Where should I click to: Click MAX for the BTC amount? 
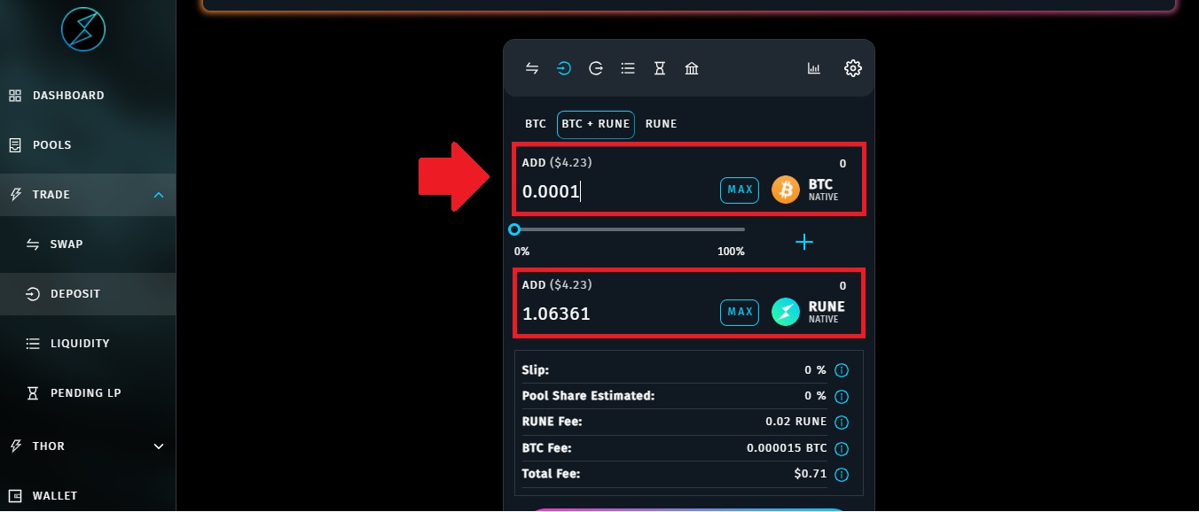click(x=740, y=190)
